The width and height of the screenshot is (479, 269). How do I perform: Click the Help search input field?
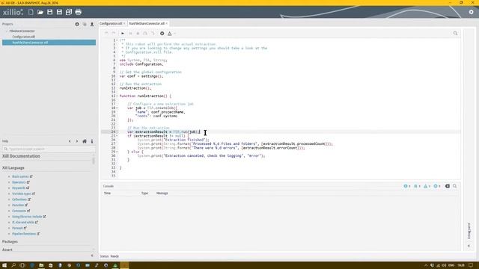point(49,149)
